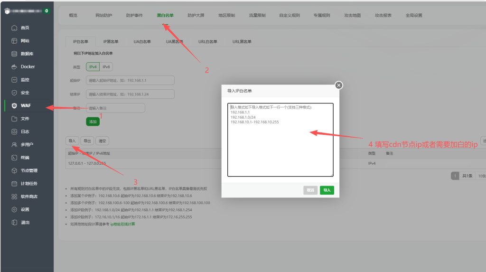Focus the 起始IP input field
The image size is (486, 272).
(130, 81)
